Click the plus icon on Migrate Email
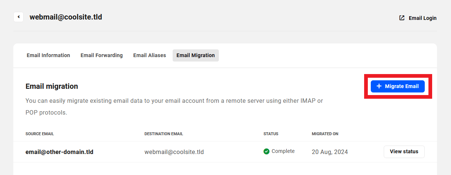Viewport: 451px width, 175px height. 379,86
